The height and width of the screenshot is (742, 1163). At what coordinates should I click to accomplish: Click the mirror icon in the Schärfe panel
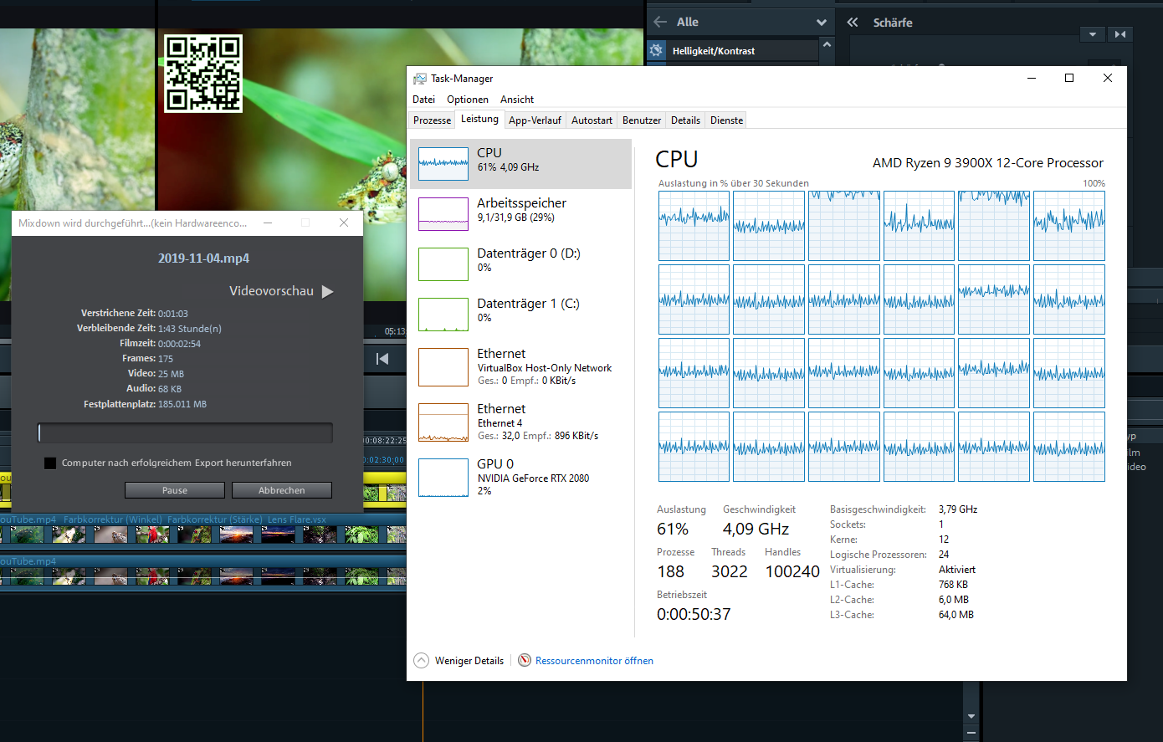(x=1120, y=34)
